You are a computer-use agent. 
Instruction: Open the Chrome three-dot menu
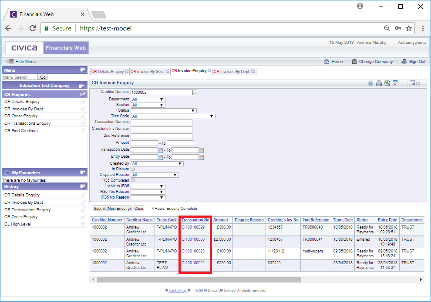pyautogui.click(x=423, y=28)
